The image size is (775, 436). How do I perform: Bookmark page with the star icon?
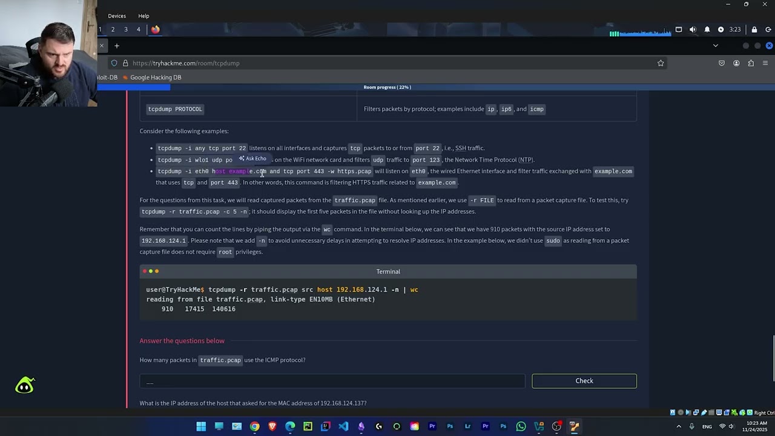point(661,63)
